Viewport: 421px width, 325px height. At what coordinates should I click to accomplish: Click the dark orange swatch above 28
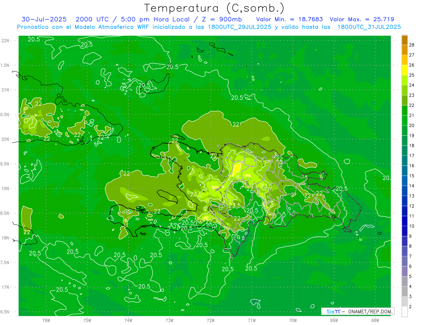(x=405, y=40)
